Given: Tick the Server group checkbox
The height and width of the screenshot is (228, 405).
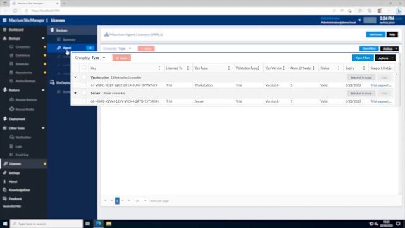Looking at the screenshot, I should [x=84, y=93].
